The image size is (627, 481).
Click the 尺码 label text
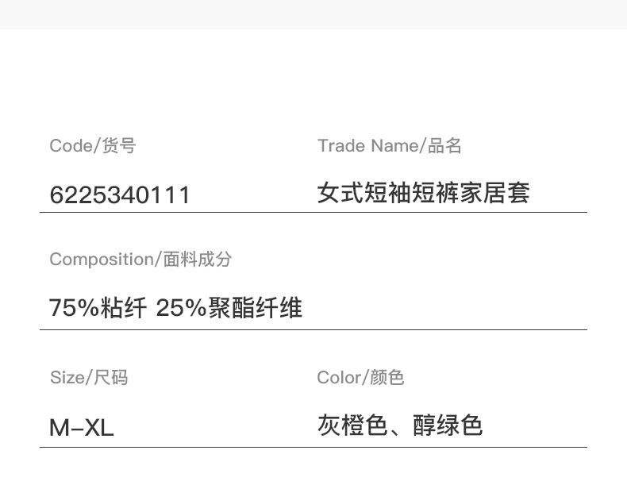[x=110, y=378]
